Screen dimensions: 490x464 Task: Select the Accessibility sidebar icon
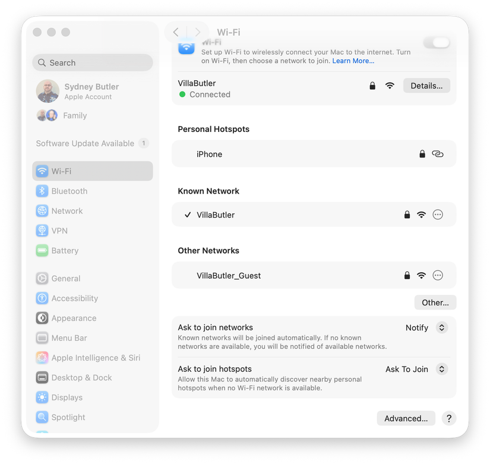point(42,298)
